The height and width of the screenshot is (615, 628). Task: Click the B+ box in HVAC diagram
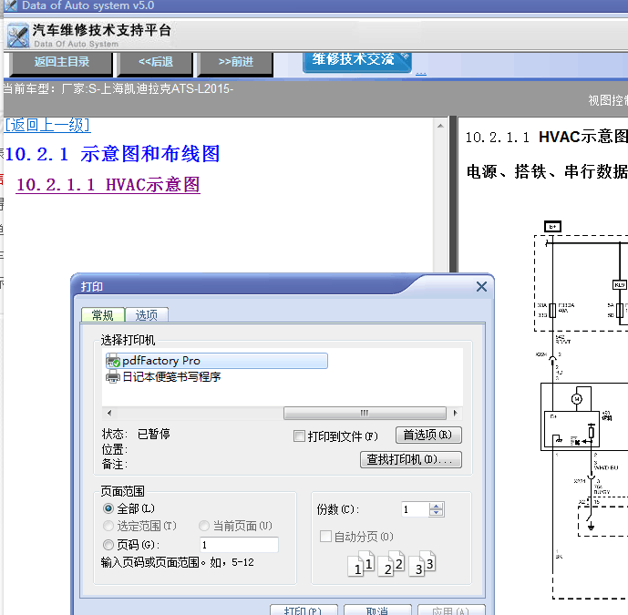pos(552,227)
